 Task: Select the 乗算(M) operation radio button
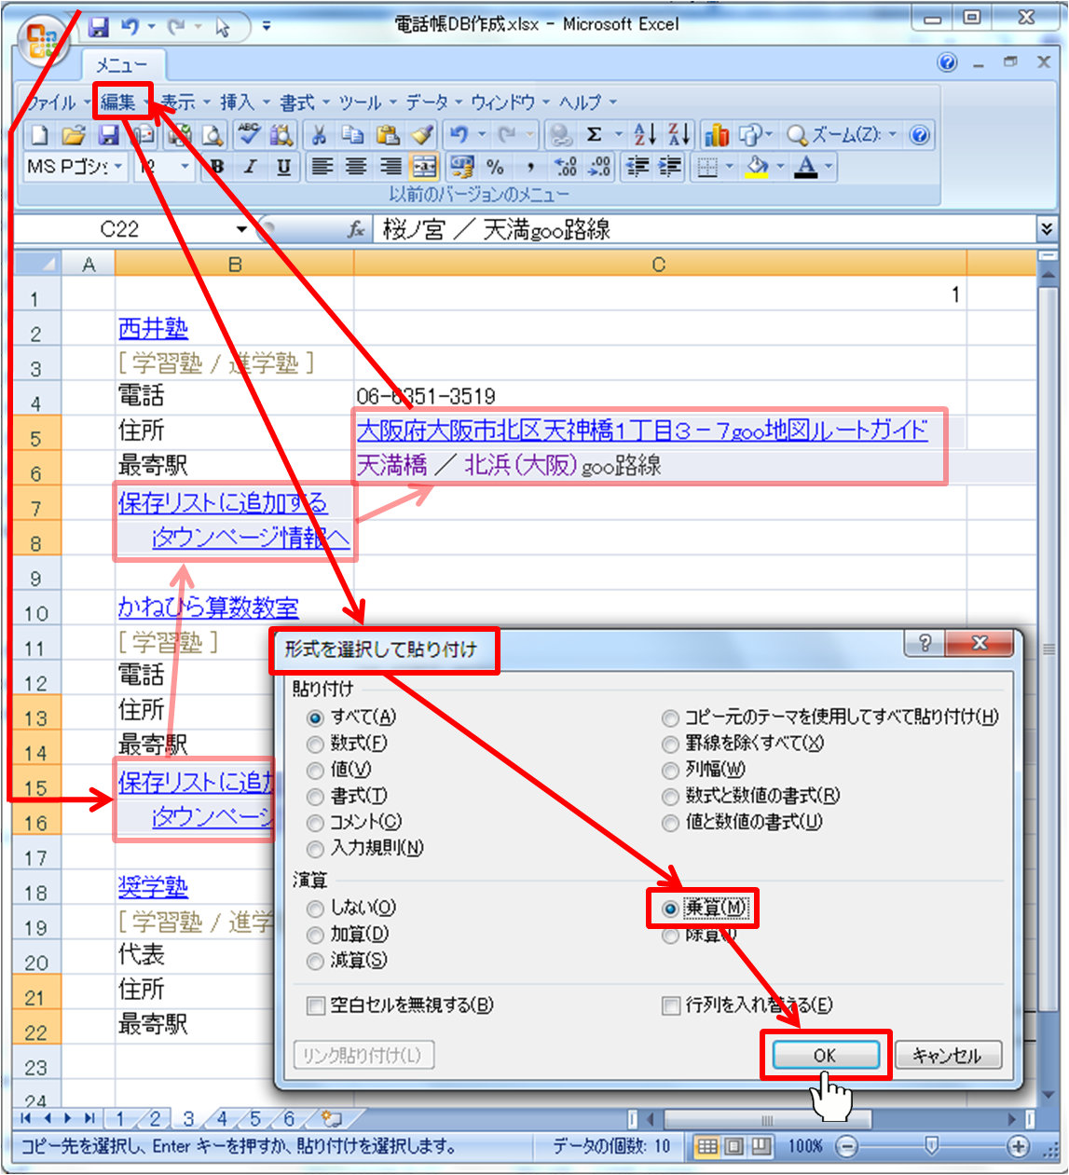click(670, 909)
